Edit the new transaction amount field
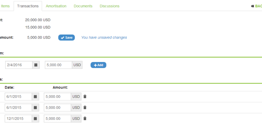This screenshot has height=124, width=262. [x=59, y=65]
